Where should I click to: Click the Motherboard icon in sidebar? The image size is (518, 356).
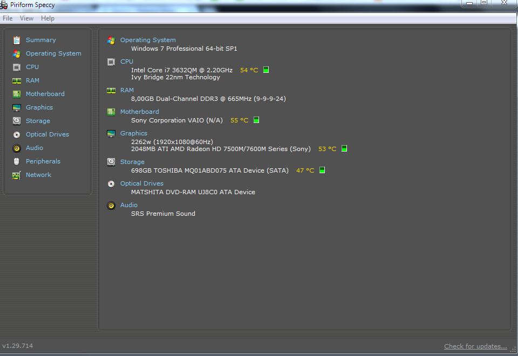(x=17, y=94)
